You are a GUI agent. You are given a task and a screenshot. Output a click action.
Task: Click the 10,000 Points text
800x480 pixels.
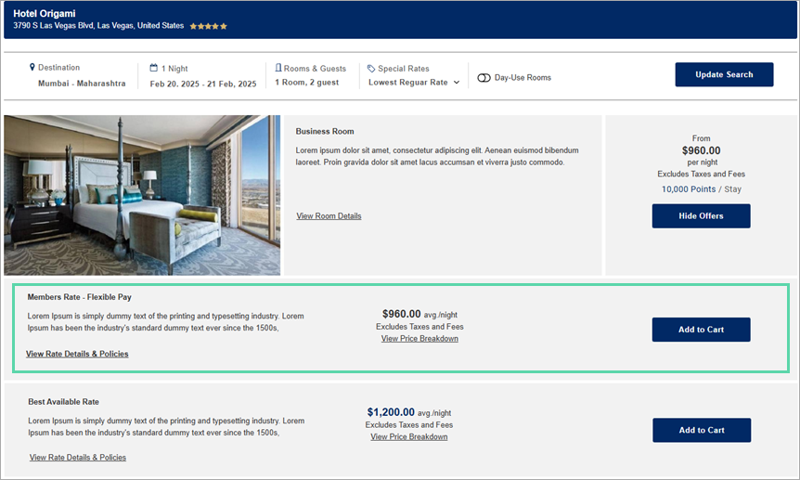tap(689, 189)
